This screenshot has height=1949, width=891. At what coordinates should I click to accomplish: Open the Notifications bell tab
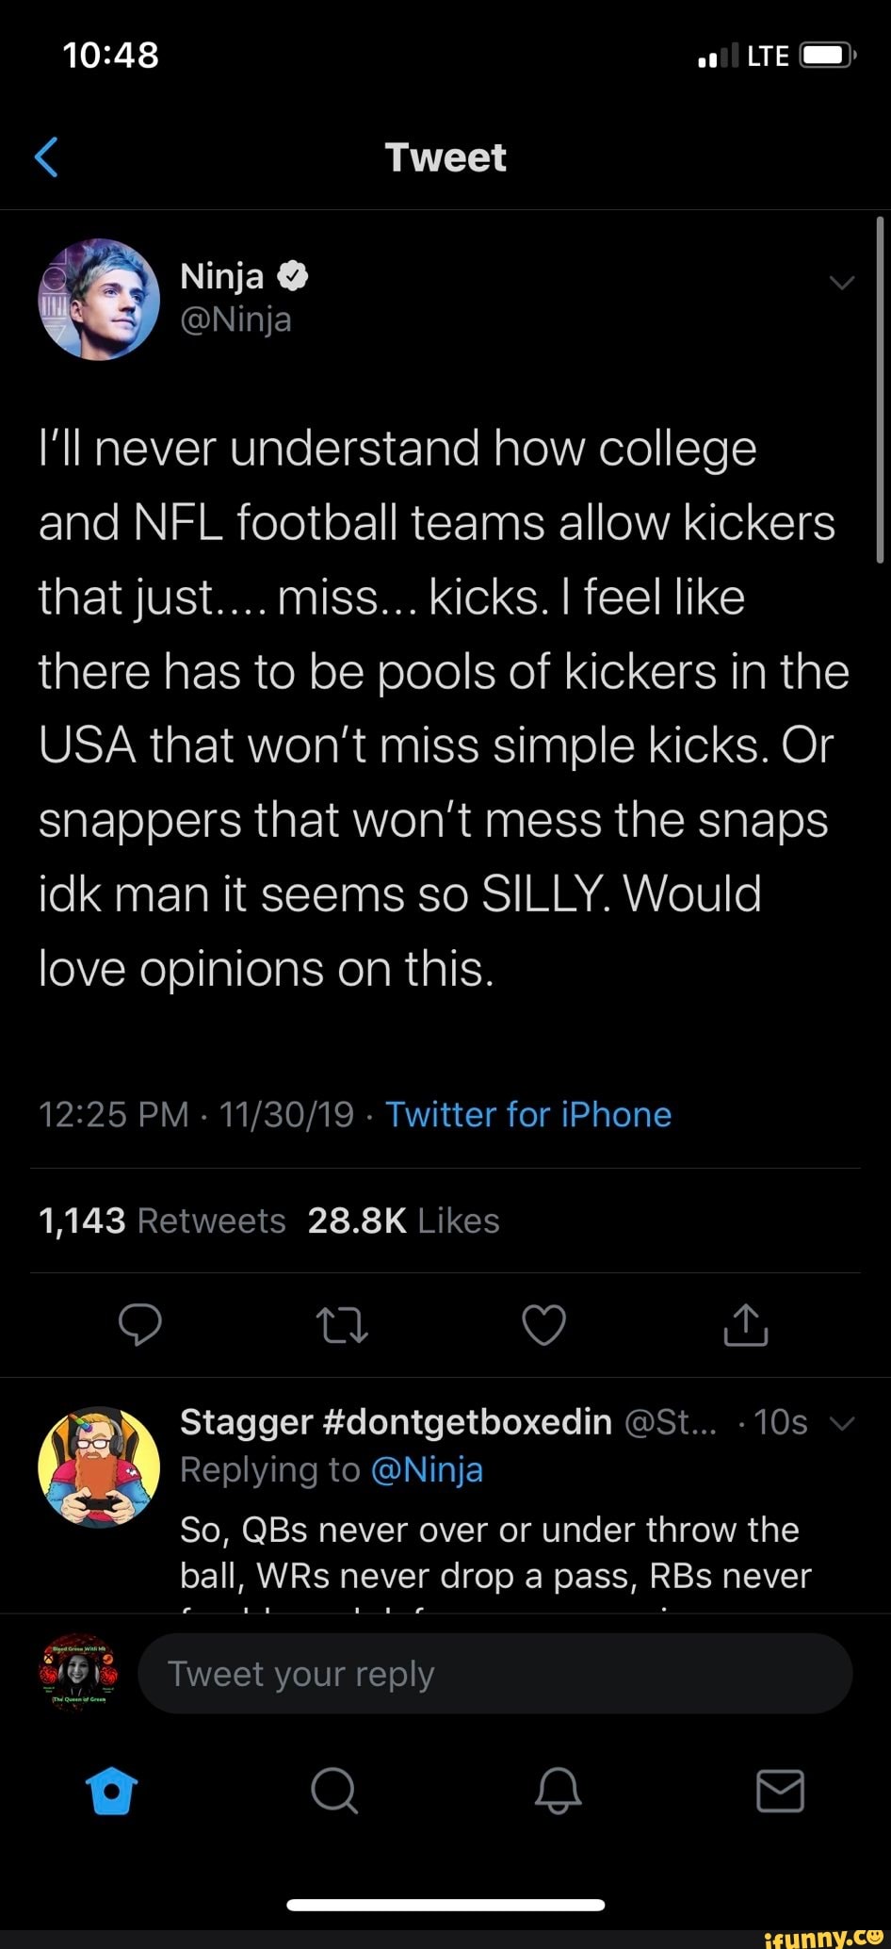[558, 1791]
